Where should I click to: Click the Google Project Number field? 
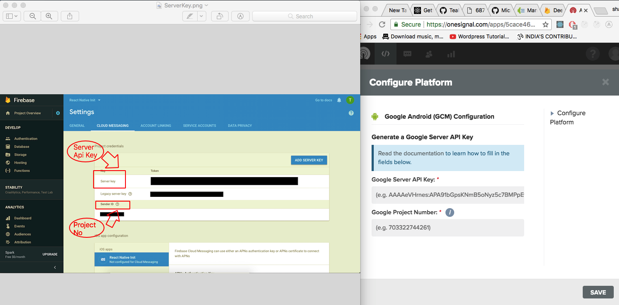coord(448,227)
